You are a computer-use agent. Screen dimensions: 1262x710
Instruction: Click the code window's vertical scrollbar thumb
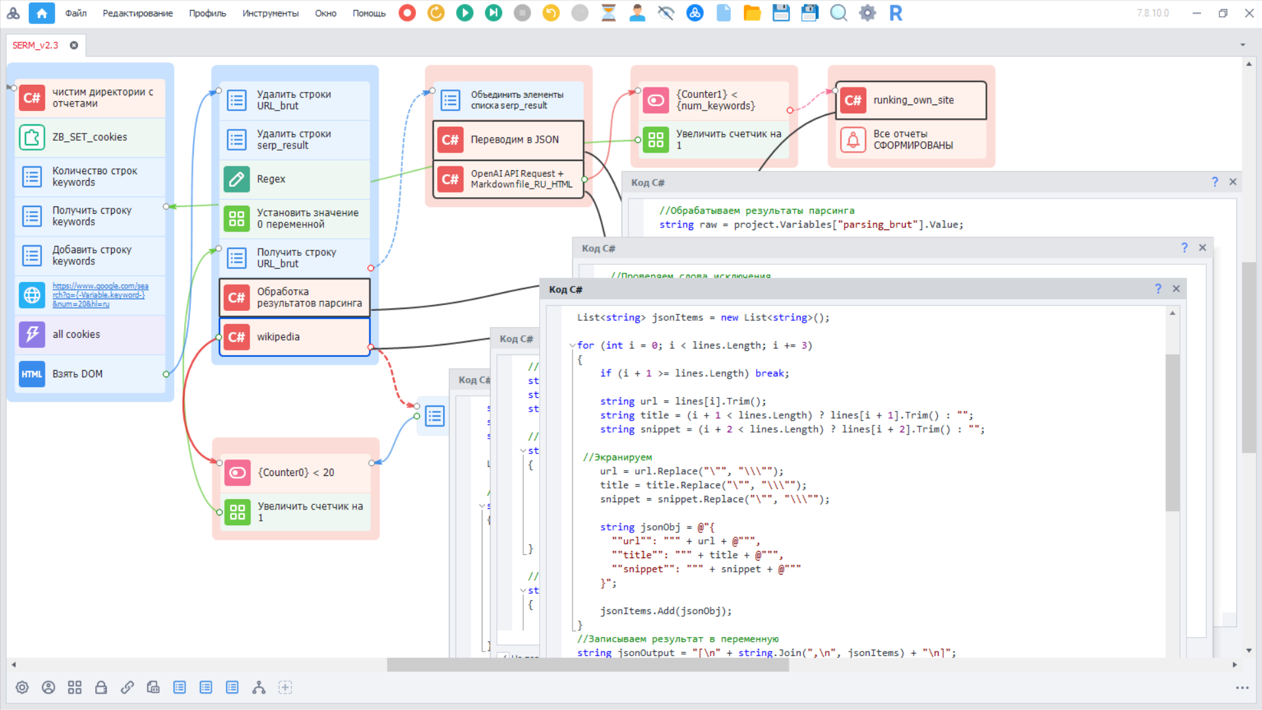coord(1172,433)
